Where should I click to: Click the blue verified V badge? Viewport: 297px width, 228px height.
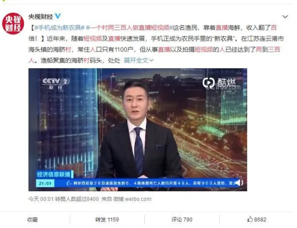coord(58,16)
